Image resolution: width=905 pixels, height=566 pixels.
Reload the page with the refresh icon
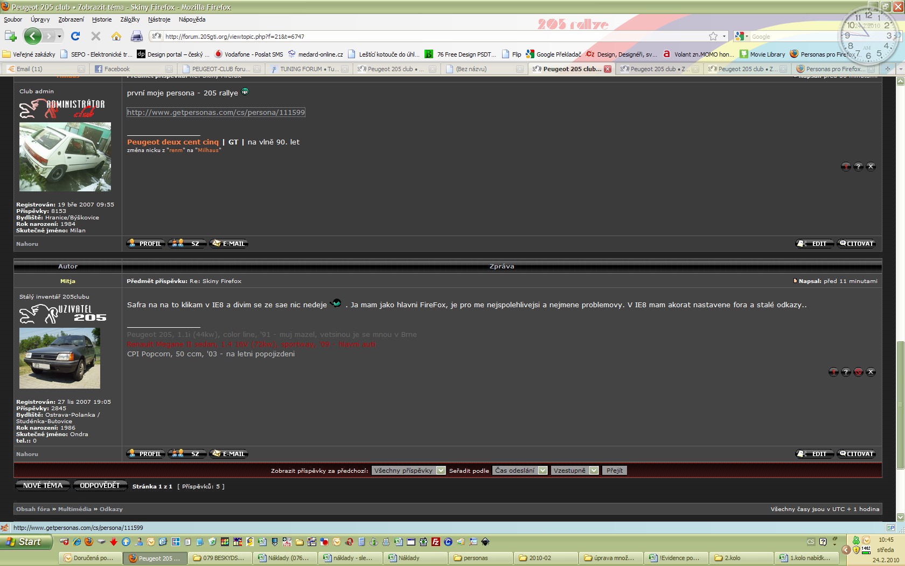point(75,36)
